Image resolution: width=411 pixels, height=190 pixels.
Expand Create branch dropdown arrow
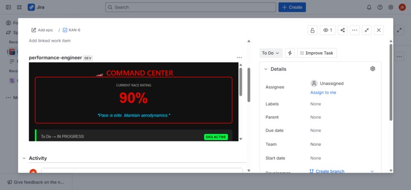point(372,171)
